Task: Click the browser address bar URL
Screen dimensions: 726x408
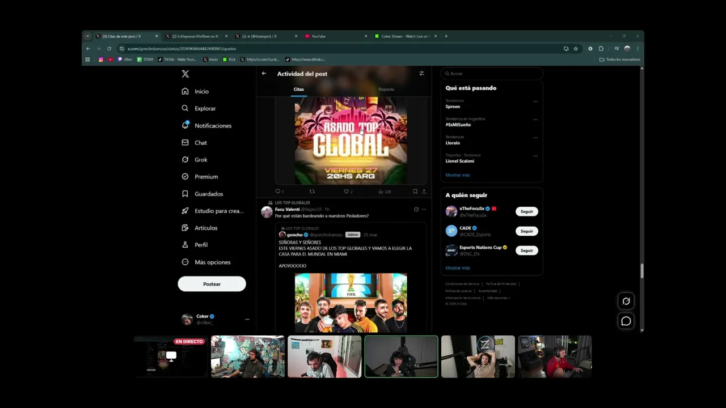Action: point(181,49)
